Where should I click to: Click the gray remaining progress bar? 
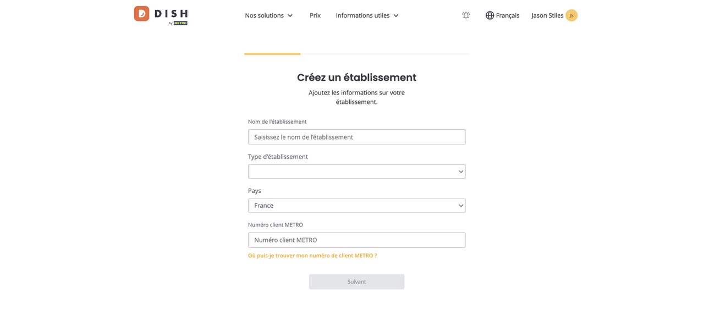[x=384, y=54]
